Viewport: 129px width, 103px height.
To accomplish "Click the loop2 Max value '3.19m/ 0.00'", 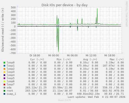I will pos(115,69).
